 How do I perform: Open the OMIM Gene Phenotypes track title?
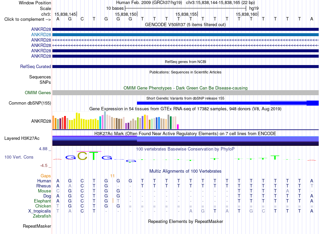pyautogui.click(x=185, y=88)
